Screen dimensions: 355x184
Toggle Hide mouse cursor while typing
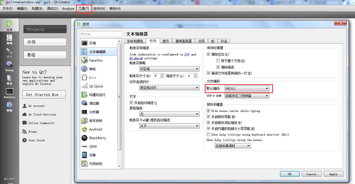point(208,111)
